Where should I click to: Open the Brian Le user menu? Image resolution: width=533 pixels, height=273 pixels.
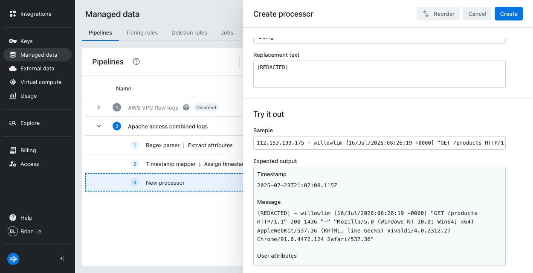coord(38,231)
